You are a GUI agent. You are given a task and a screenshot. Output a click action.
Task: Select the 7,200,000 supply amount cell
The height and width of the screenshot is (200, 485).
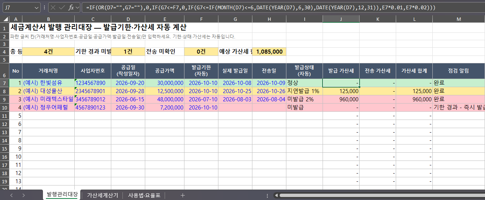pos(165,107)
